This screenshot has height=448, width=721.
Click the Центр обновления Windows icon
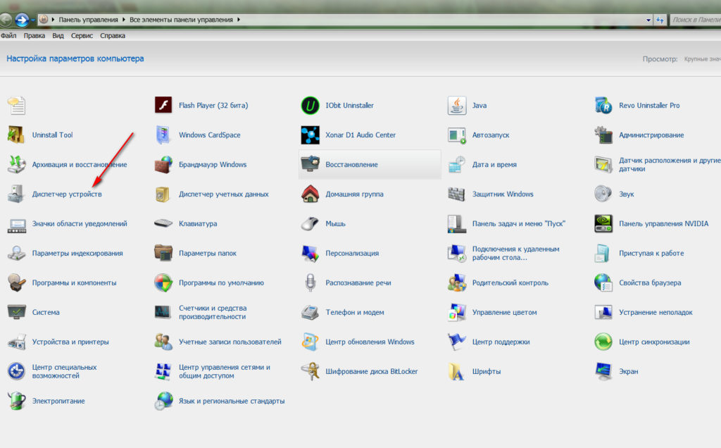tap(310, 342)
